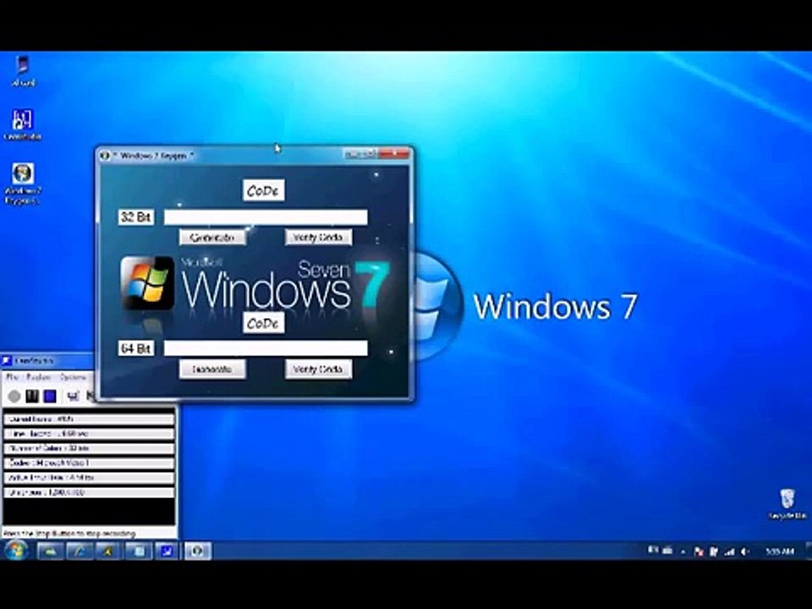
Task: Open the Action Center flag icon
Action: pyautogui.click(x=698, y=552)
